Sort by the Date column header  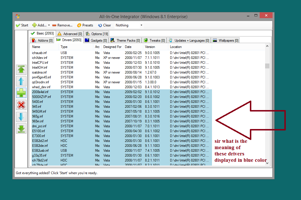click(x=133, y=47)
